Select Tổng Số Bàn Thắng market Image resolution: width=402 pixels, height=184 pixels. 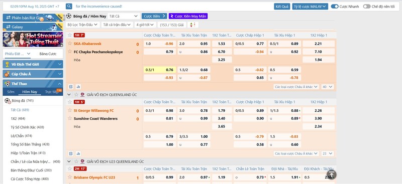[x=30, y=144]
